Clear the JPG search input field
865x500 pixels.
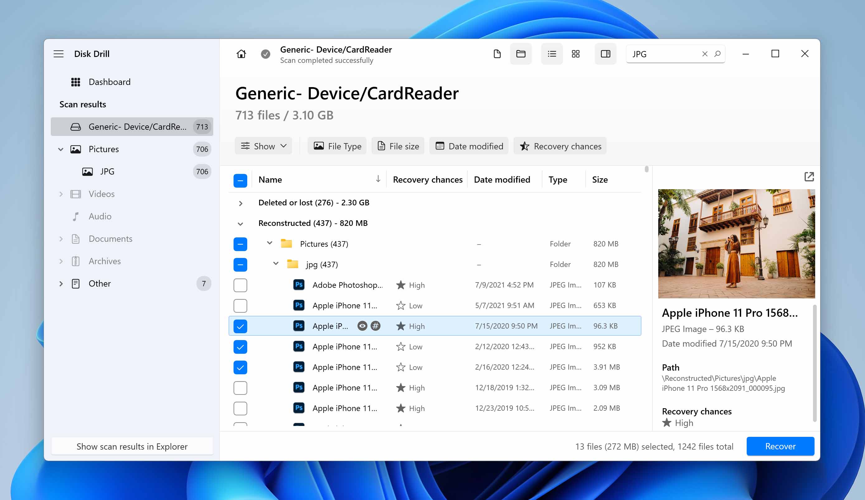705,54
